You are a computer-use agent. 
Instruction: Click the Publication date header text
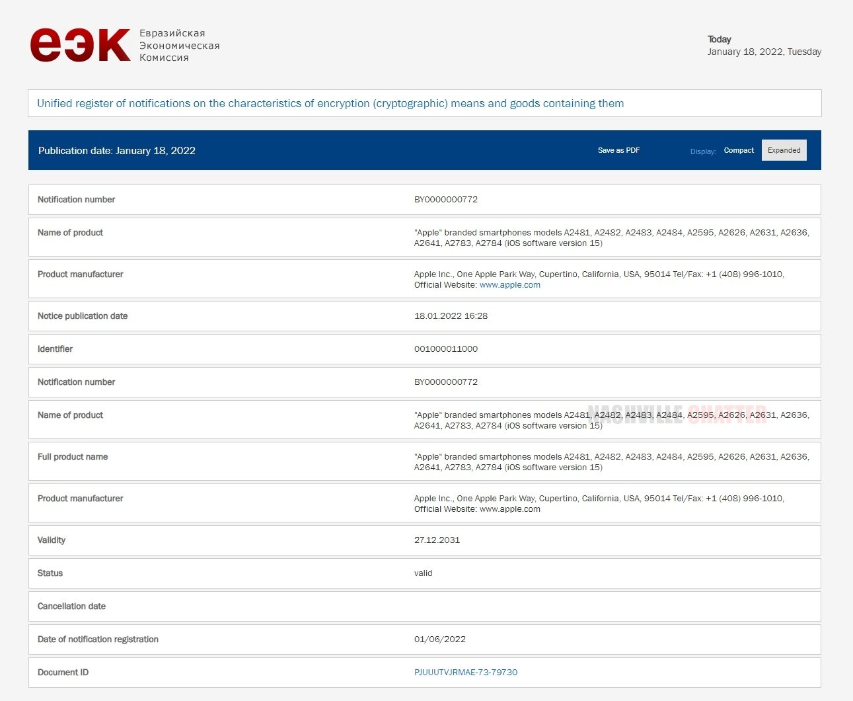pos(117,150)
